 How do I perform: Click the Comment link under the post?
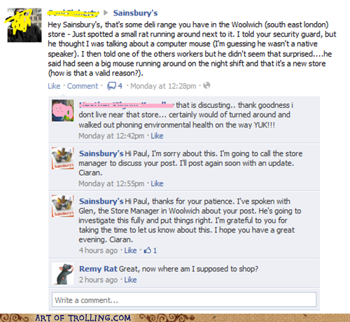click(x=83, y=86)
